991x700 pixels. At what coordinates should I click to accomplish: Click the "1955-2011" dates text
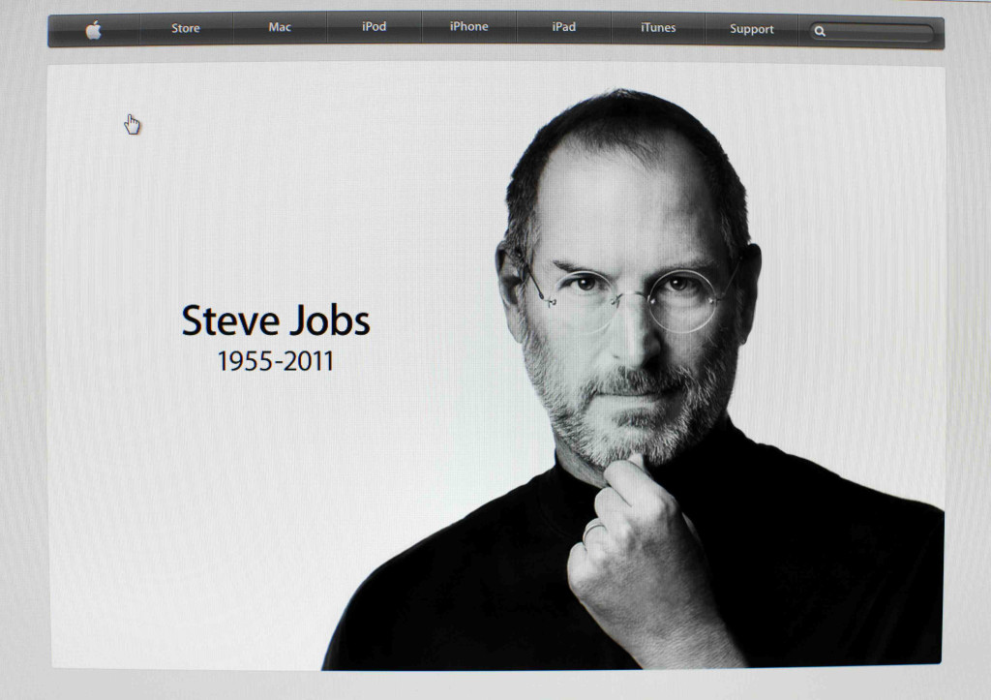(276, 362)
